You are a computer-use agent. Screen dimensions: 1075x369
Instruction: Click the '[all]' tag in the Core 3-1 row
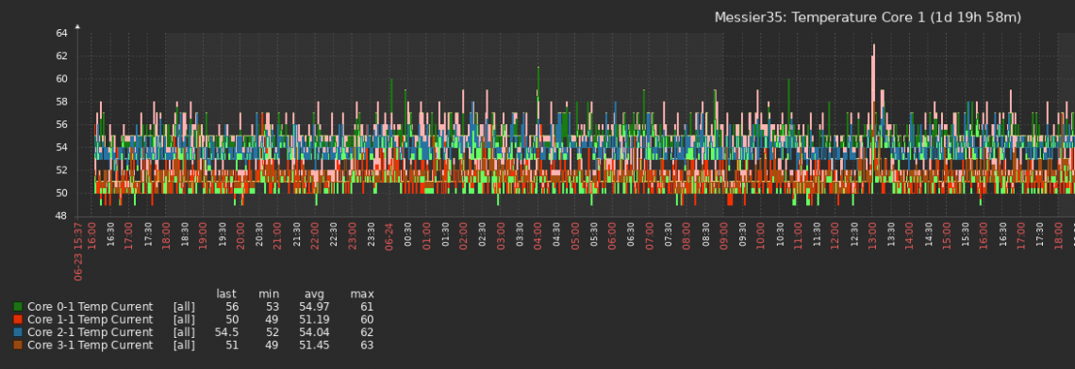[x=184, y=345]
